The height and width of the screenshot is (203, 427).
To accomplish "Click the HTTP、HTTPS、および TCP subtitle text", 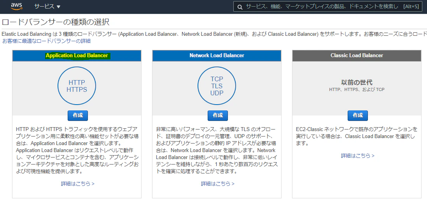I will 357,89.
